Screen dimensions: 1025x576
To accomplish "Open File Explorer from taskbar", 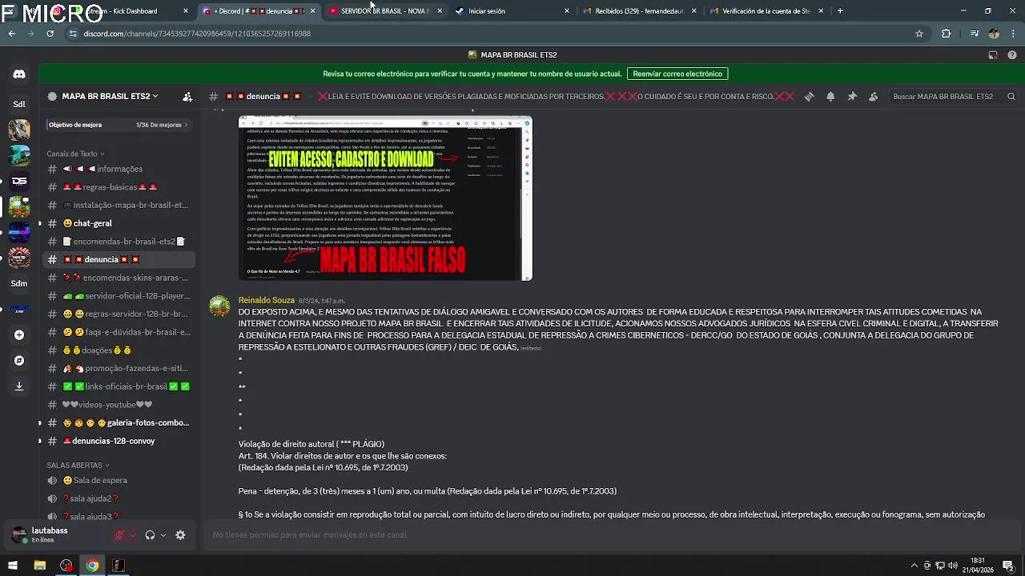I will pos(39,566).
